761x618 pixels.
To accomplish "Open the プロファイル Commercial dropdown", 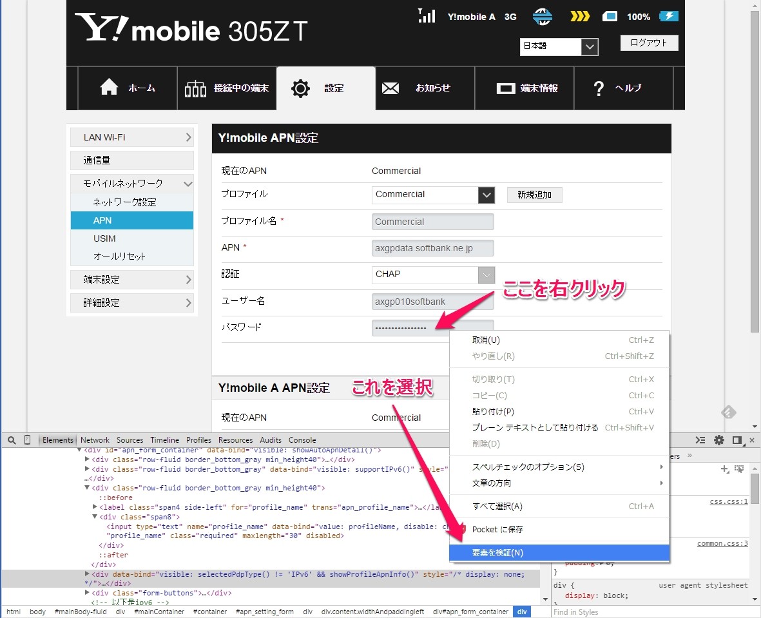I will [x=434, y=195].
